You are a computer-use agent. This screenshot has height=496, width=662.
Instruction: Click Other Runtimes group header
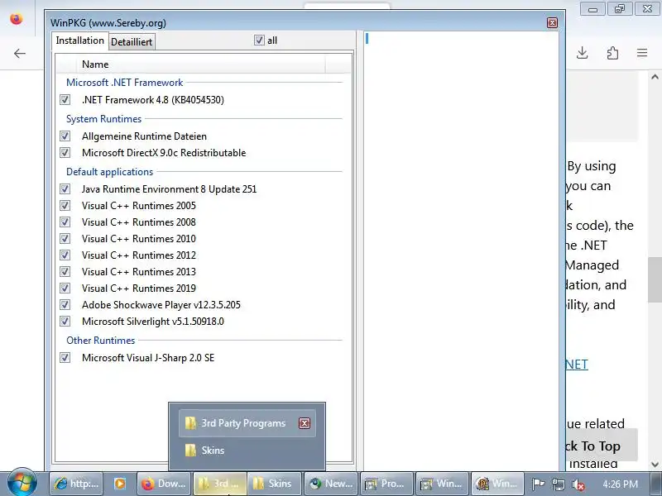tap(100, 340)
